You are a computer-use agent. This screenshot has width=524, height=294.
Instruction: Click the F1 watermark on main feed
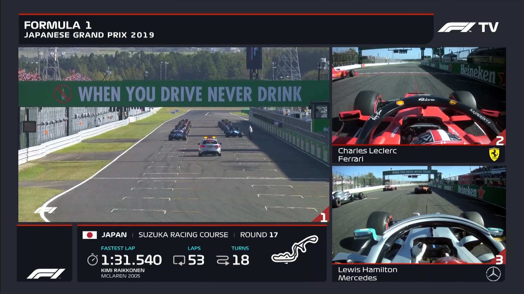pos(46,210)
